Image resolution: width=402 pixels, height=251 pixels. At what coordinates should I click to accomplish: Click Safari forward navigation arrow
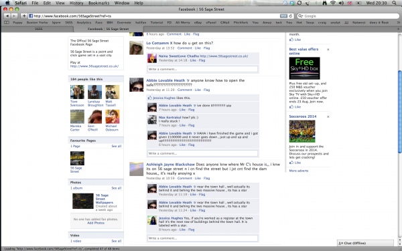coord(14,16)
